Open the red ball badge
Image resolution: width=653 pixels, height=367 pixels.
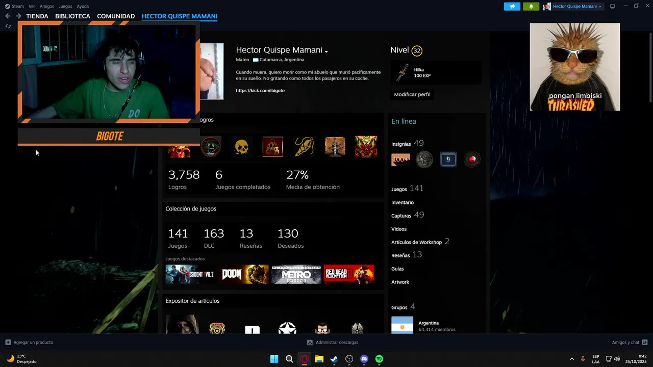472,160
